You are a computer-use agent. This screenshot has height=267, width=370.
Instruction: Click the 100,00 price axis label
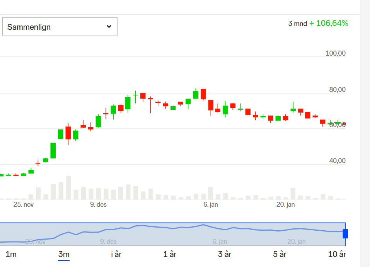[336, 53]
